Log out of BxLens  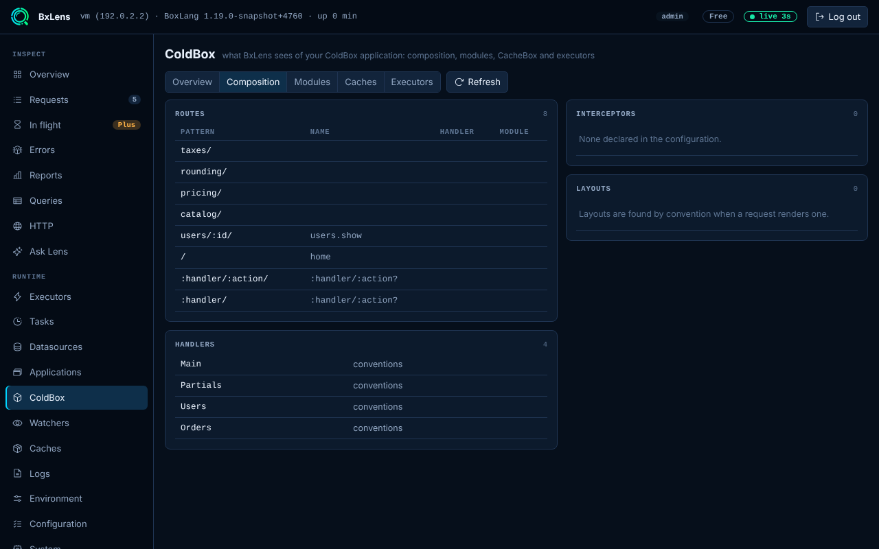click(837, 16)
